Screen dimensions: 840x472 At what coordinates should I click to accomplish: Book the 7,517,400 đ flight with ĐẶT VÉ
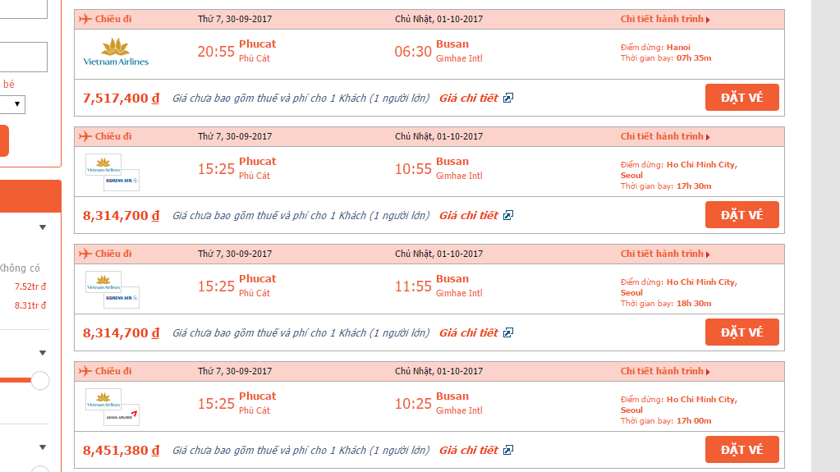742,98
